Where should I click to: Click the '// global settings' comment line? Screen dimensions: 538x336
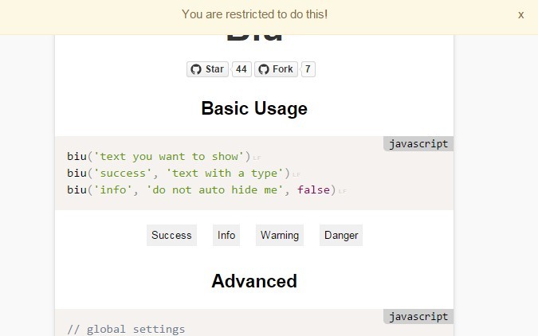pos(126,329)
